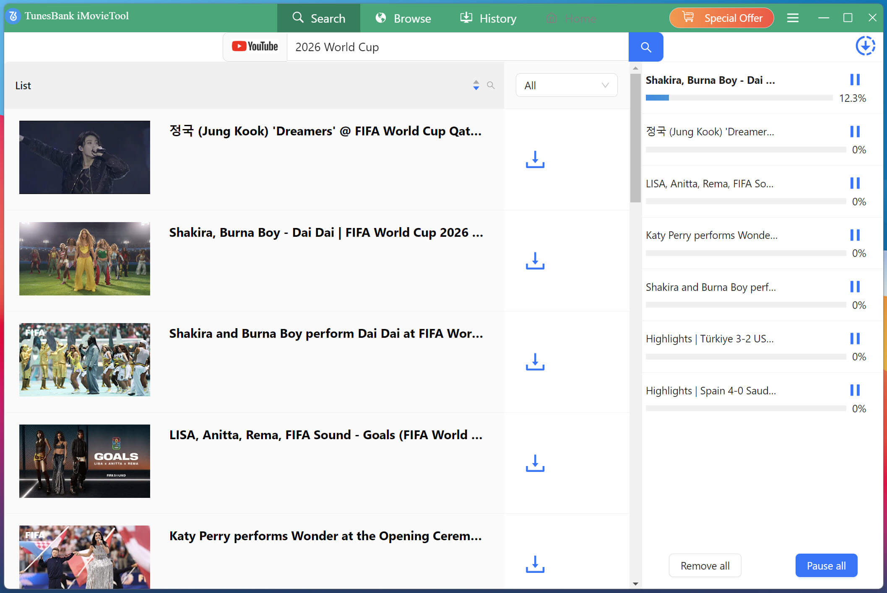This screenshot has width=887, height=593.
Task: Click the YouTube platform selector logo
Action: (x=255, y=47)
